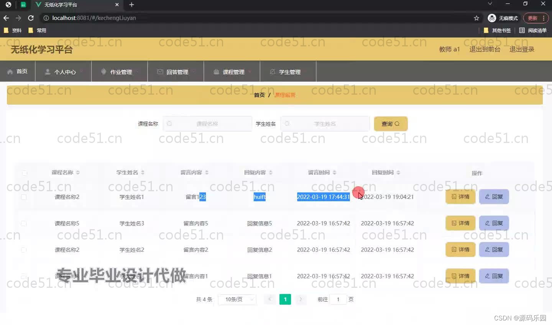Click the magnifier icon inside 课程名称 field
The width and height of the screenshot is (552, 325).
click(169, 123)
